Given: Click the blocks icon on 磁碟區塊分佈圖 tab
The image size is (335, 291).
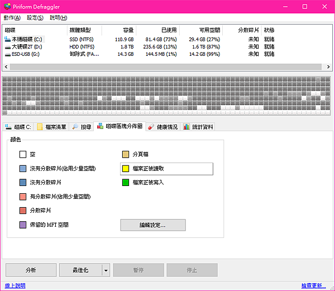Looking at the screenshot, I should coord(100,126).
